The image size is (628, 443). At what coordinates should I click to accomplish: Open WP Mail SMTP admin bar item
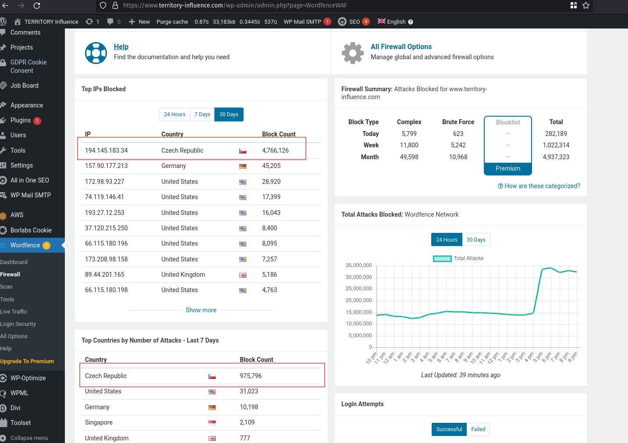point(307,21)
